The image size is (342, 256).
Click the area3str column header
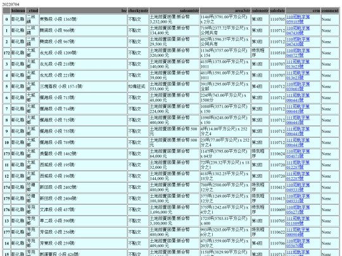click(225, 11)
